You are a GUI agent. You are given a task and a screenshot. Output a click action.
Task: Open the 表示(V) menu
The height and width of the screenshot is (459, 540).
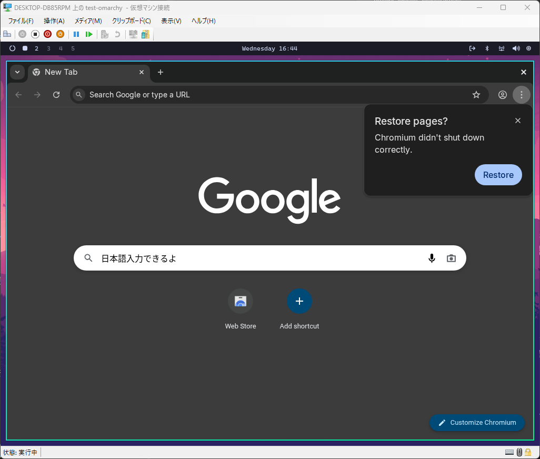click(171, 21)
